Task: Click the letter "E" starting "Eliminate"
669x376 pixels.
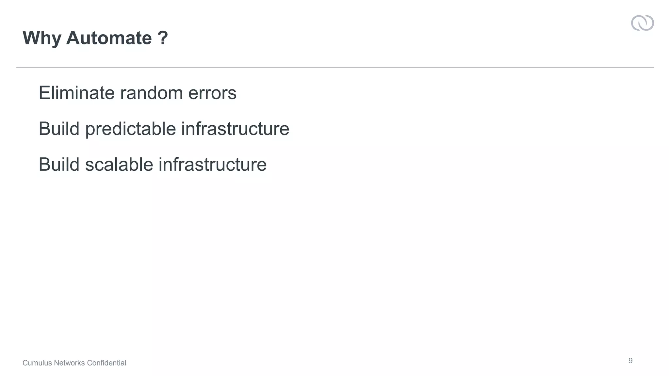Action: coord(43,93)
